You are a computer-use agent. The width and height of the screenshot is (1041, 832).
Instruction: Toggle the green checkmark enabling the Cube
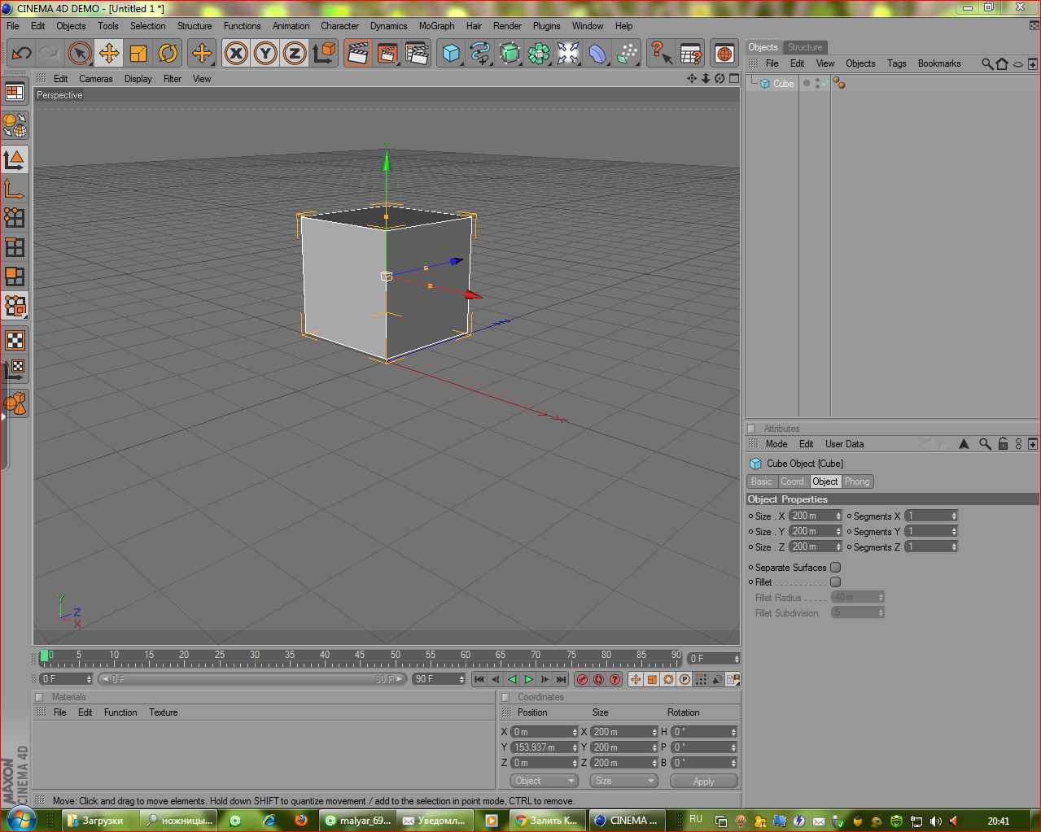pyautogui.click(x=824, y=83)
